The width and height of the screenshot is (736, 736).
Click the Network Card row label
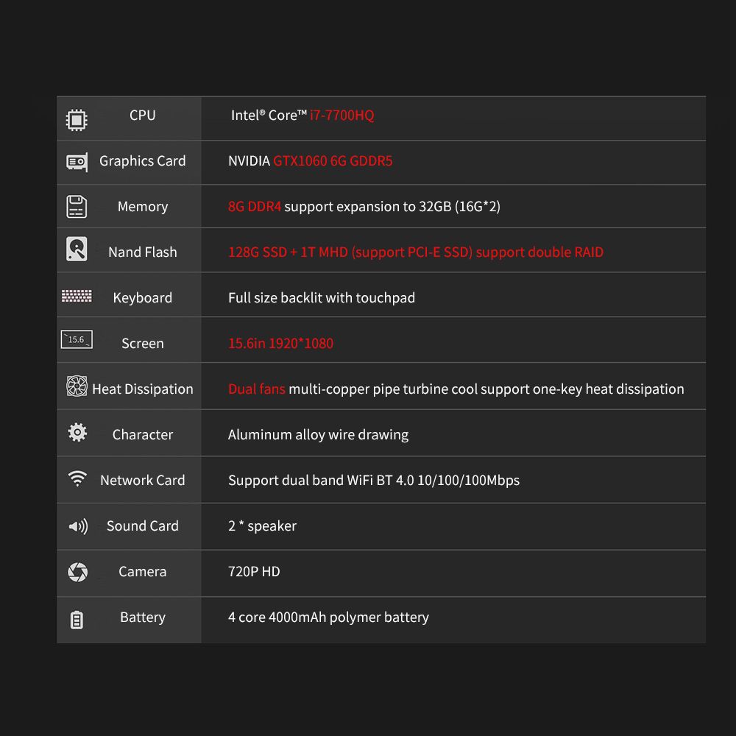coord(143,480)
